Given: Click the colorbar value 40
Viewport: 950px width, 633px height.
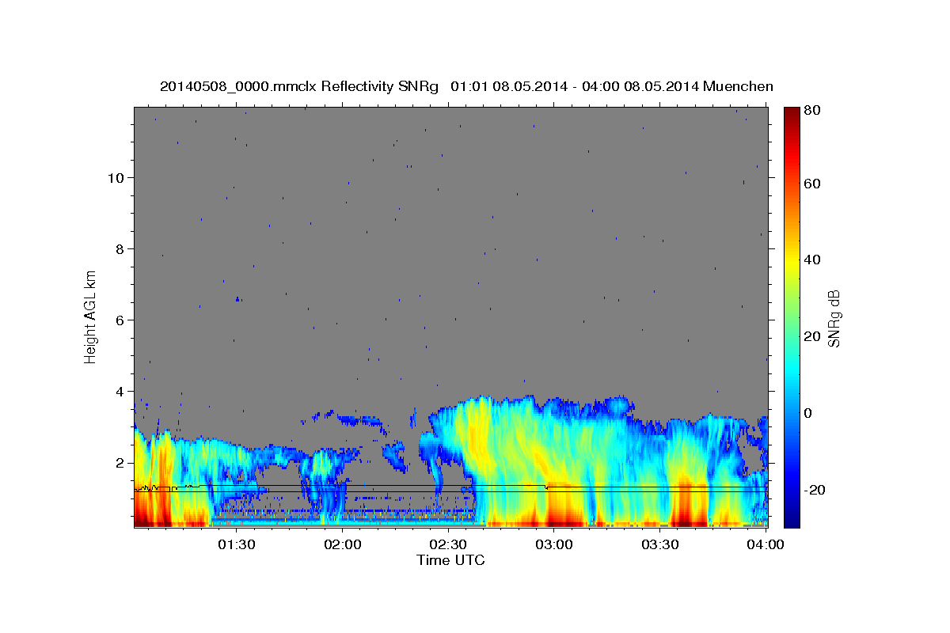Looking at the screenshot, I should point(811,260).
